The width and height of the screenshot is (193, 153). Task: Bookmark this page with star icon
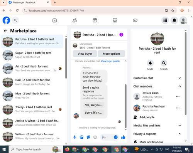coord(173,10)
